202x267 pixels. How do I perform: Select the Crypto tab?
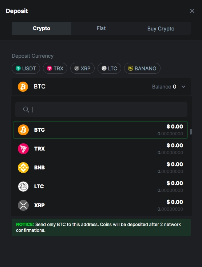click(x=41, y=28)
